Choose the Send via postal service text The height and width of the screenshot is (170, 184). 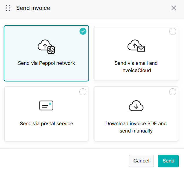pos(46,124)
